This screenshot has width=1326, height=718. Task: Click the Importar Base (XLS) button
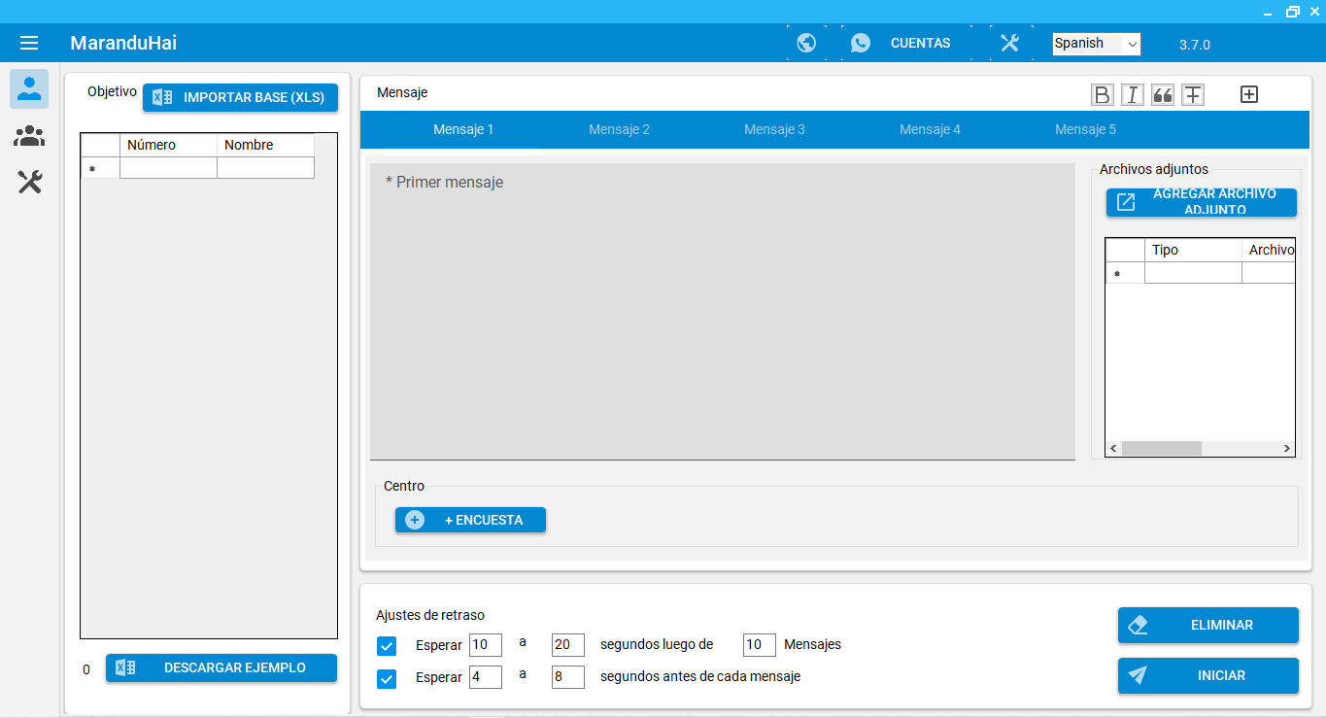coord(240,97)
